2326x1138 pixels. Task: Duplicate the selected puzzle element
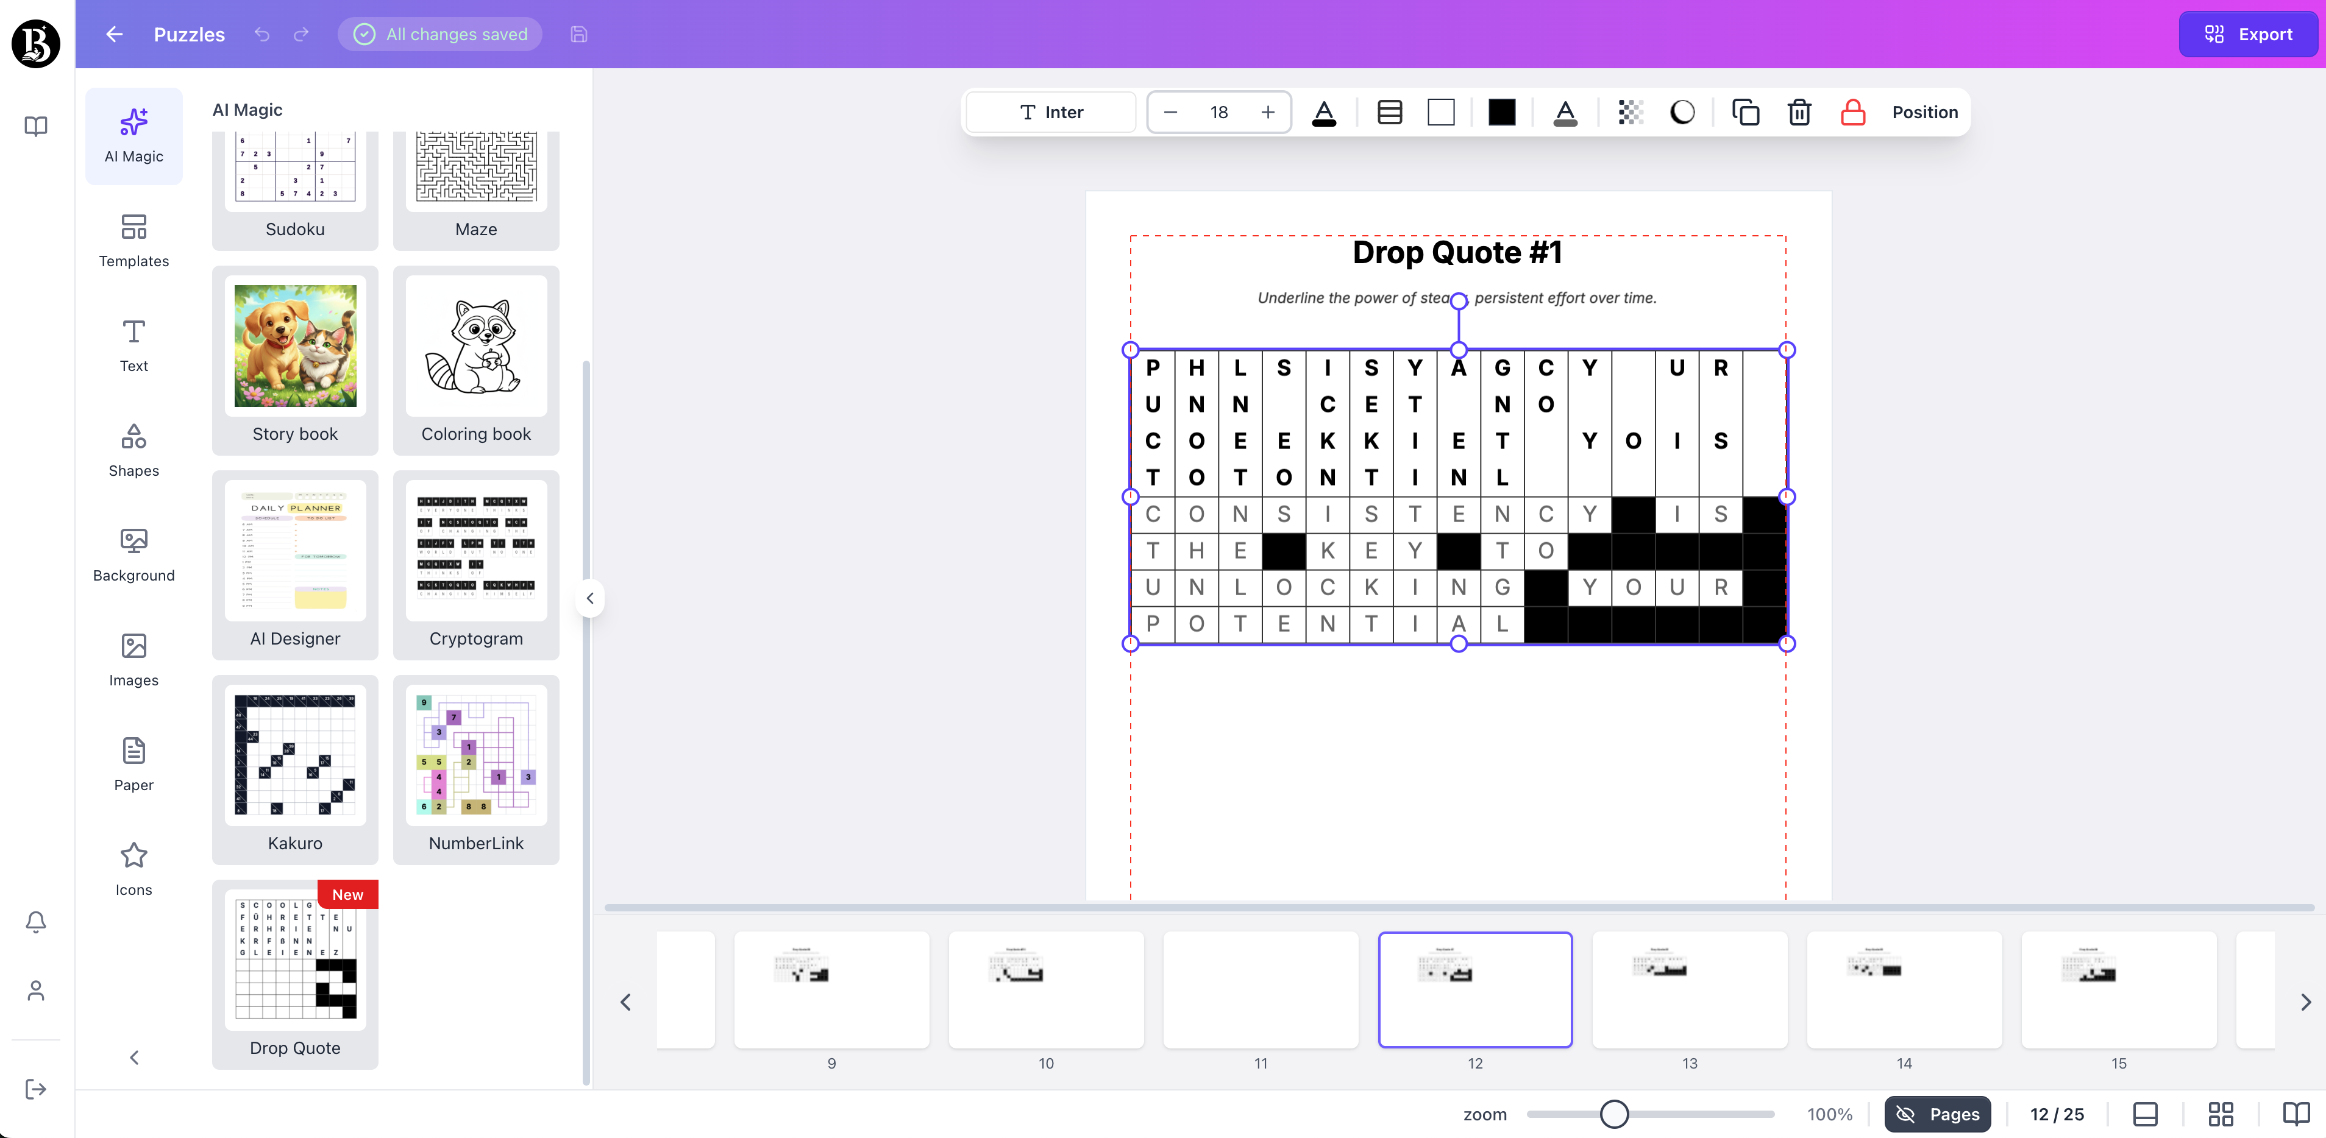pos(1745,112)
